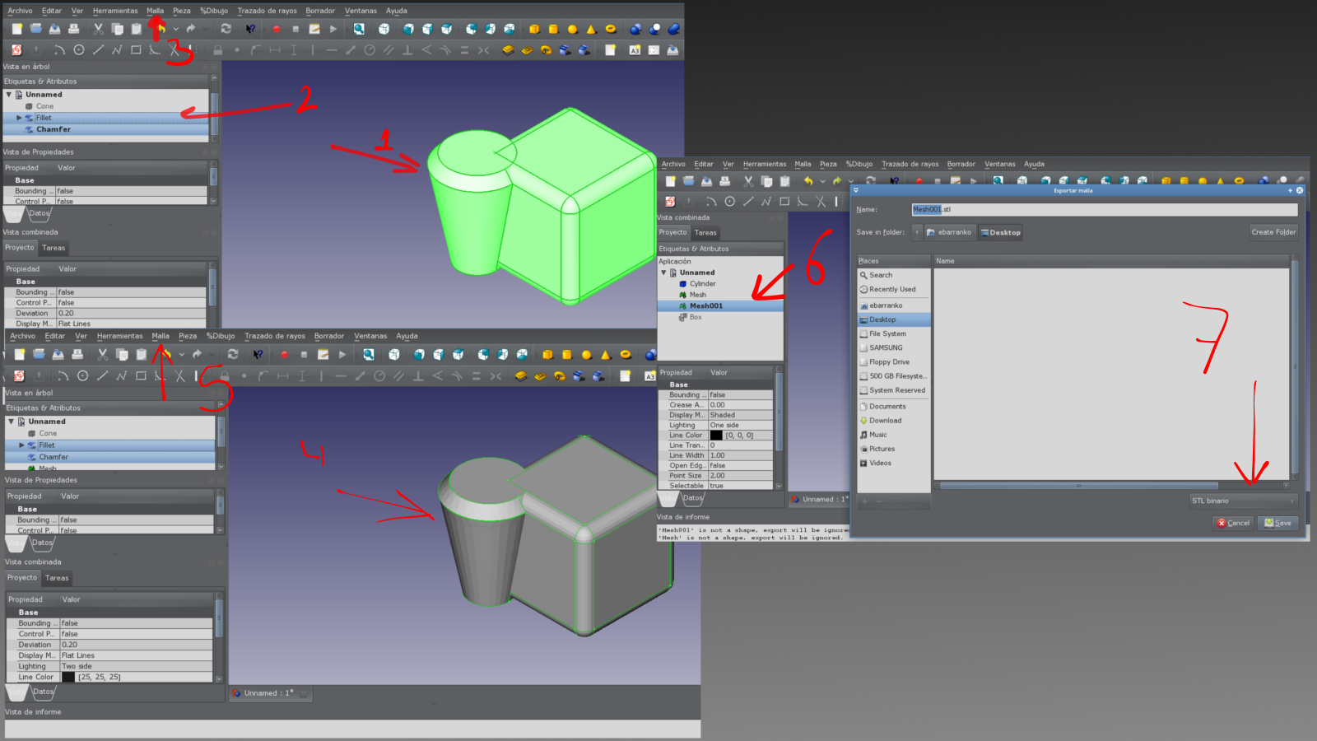Open STL binario file type dropdown
Viewport: 1317px width, 741px height.
click(x=1243, y=501)
